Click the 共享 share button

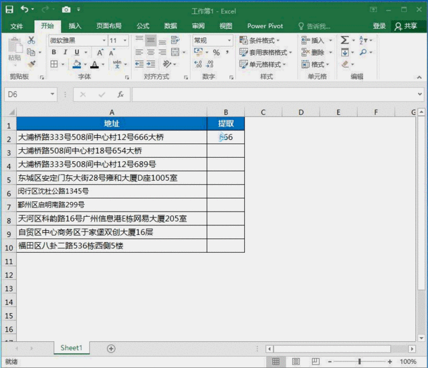click(x=406, y=26)
